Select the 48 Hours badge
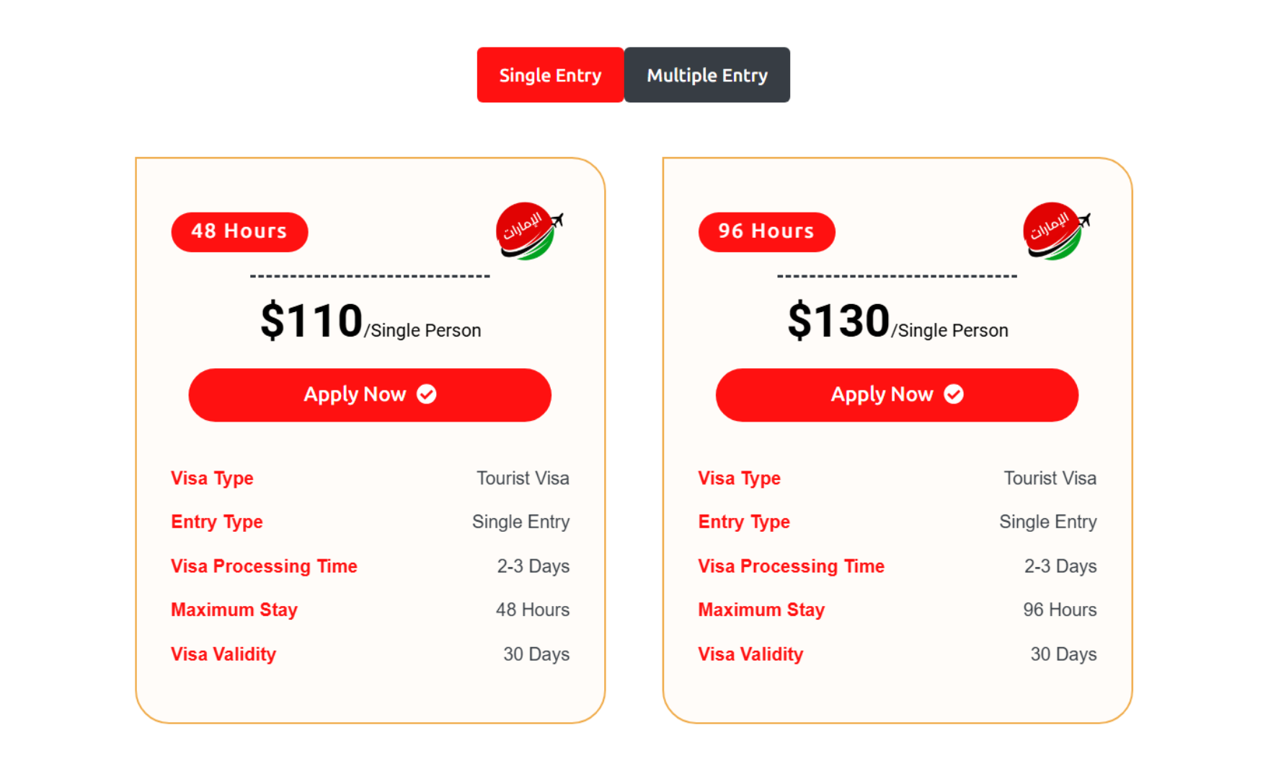The width and height of the screenshot is (1268, 761). pyautogui.click(x=239, y=231)
